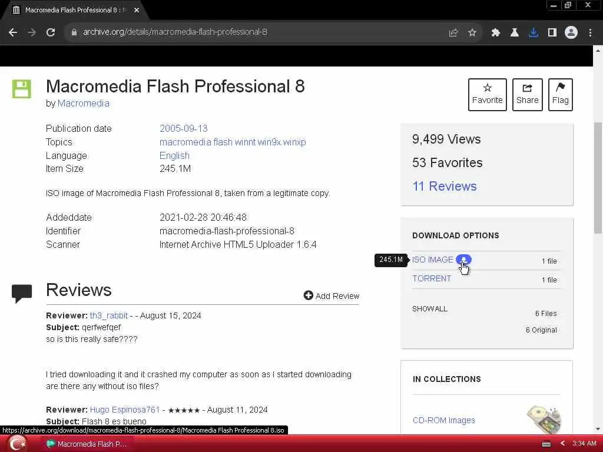Click the share page icon in the address bar

(453, 33)
